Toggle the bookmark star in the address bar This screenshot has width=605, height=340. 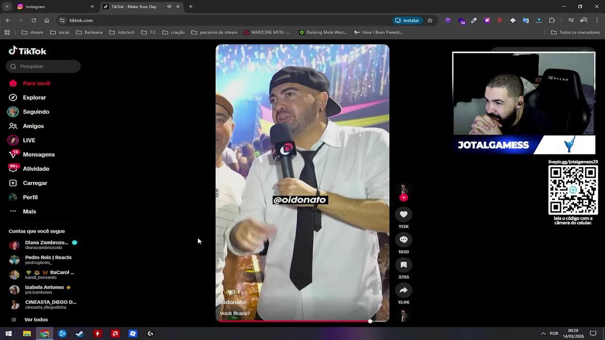coord(430,20)
